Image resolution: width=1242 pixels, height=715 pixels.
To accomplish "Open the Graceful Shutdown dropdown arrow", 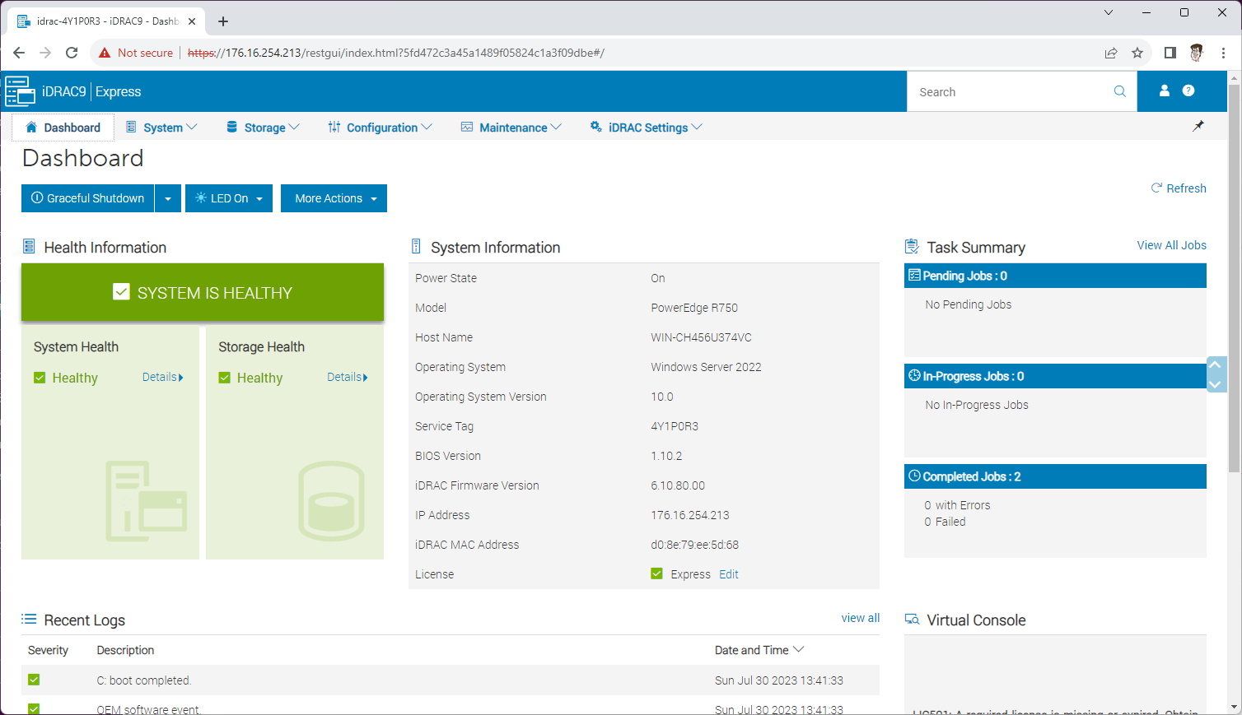I will 168,198.
